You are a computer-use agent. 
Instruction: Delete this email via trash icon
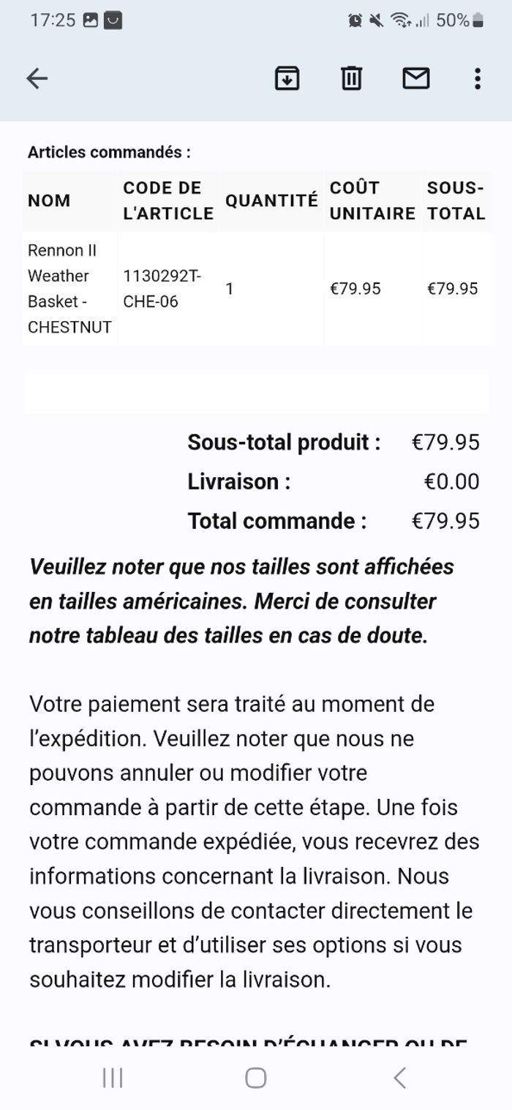click(x=352, y=78)
